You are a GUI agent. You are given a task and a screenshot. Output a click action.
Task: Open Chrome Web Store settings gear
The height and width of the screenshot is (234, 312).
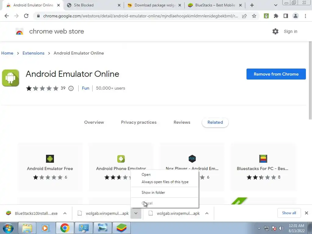[x=275, y=31]
